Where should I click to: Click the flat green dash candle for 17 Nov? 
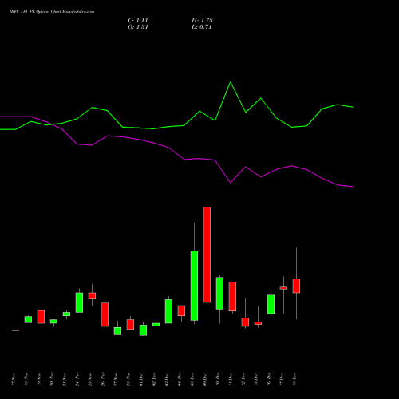click(15, 330)
